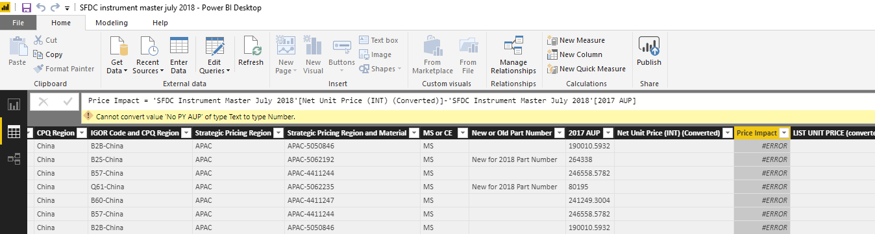Open the Edit Queries dropdown
Screen dimensions: 875x234
click(214, 56)
